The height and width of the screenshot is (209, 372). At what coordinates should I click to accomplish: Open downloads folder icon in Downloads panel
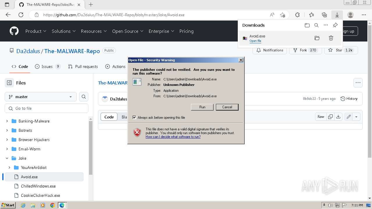pyautogui.click(x=307, y=25)
